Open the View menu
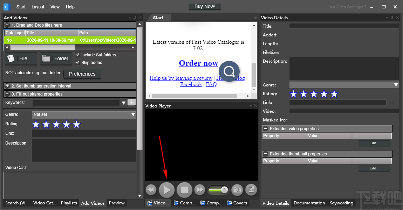This screenshot has width=403, height=210. (54, 7)
